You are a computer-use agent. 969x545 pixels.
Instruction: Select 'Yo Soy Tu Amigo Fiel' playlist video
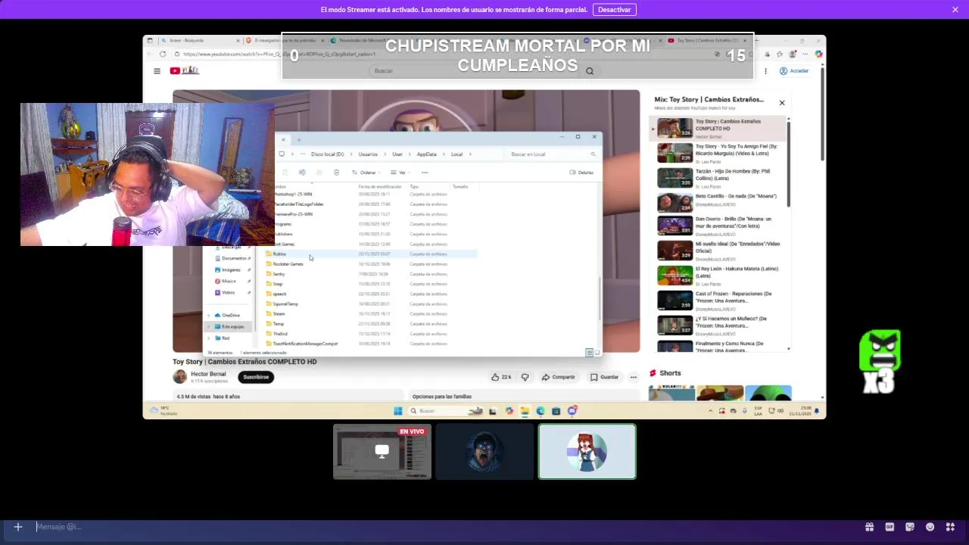tap(719, 153)
